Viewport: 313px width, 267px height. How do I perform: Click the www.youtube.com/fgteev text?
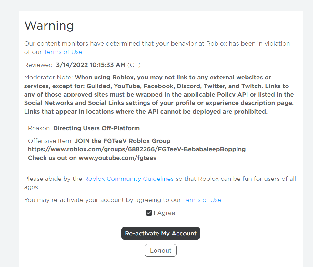(x=117, y=158)
